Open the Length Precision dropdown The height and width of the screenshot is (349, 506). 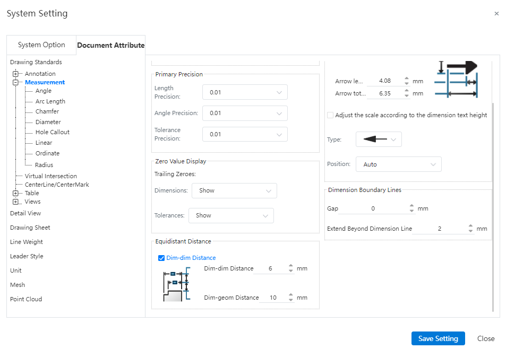click(245, 92)
